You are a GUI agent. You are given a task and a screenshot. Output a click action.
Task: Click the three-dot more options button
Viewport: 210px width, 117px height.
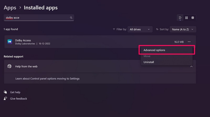pyautogui.click(x=189, y=42)
